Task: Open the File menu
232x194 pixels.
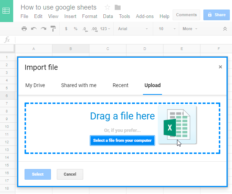Action: point(24,16)
